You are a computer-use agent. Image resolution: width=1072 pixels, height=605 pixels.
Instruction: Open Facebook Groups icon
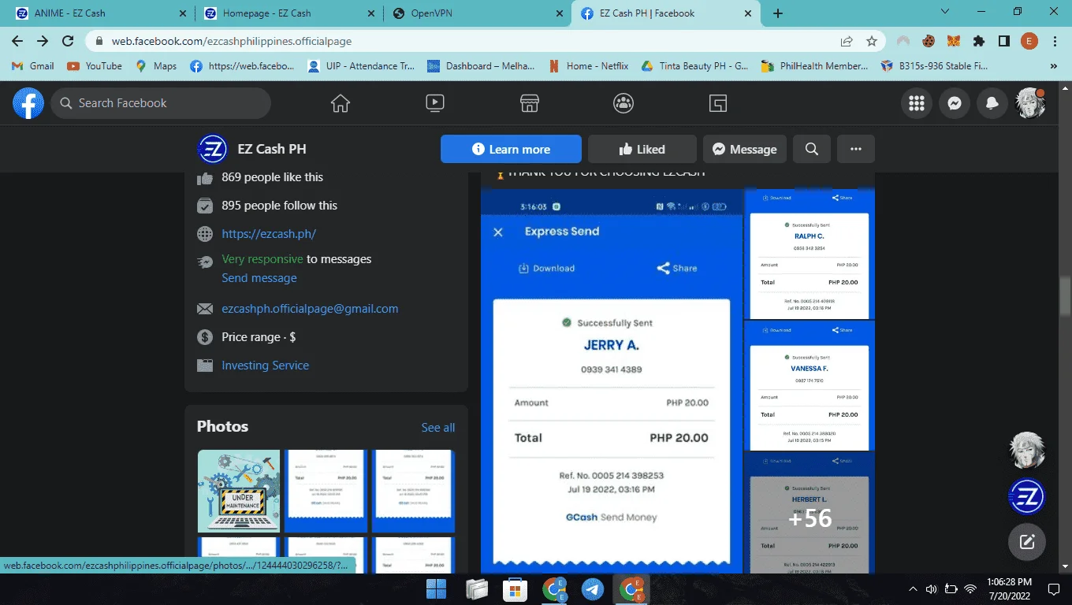623,103
